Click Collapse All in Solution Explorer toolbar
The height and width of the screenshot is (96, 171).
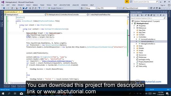[x=151, y=15]
